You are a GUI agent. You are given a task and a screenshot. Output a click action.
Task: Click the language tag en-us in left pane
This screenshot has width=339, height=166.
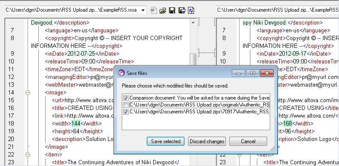[x=81, y=30]
